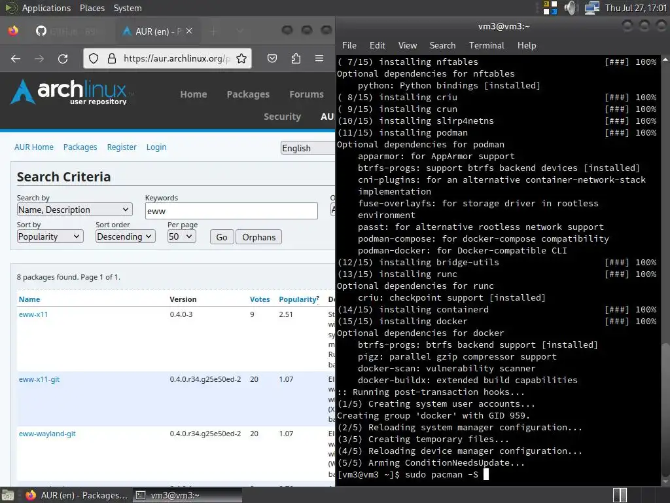Click the padlock site security icon

pyautogui.click(x=111, y=58)
